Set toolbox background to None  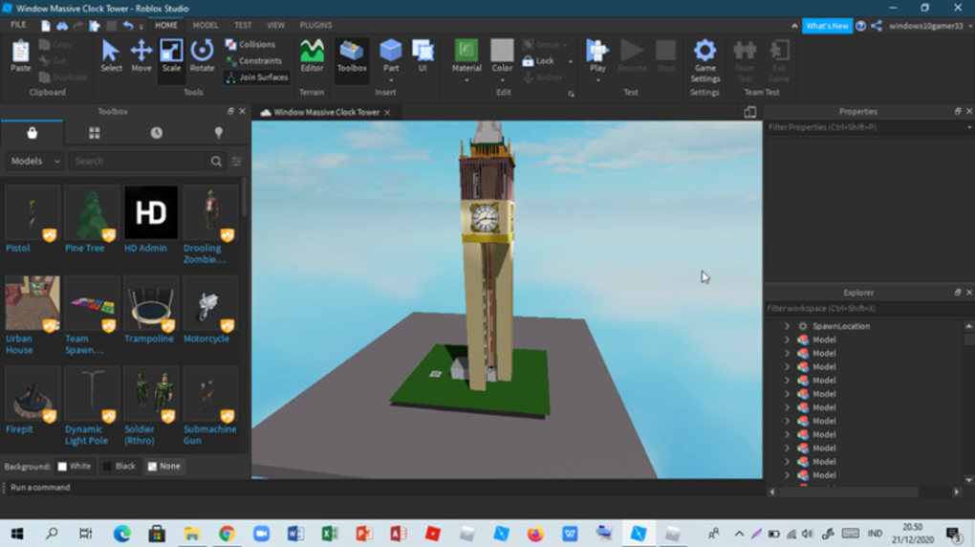point(164,466)
